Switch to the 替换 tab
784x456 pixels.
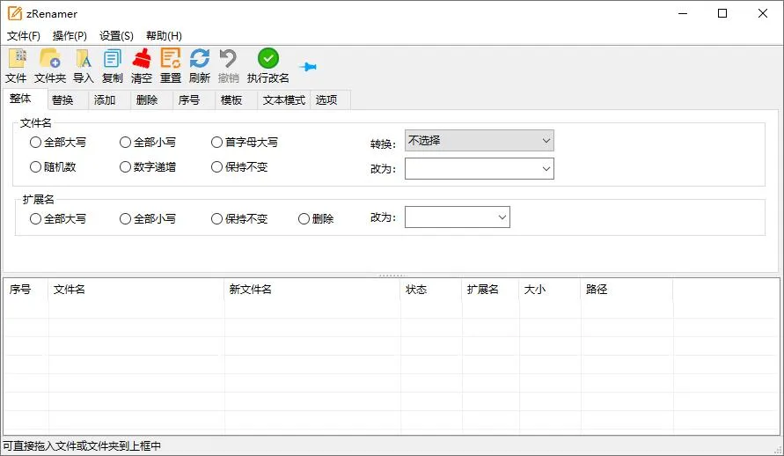coord(62,99)
